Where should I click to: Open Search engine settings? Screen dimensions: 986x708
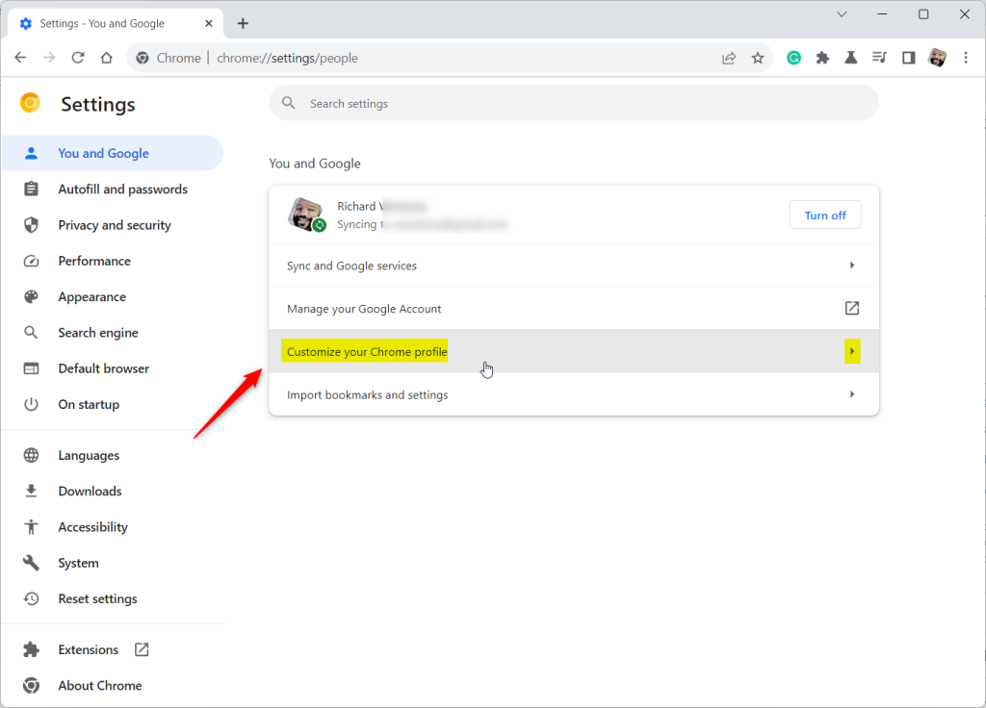(x=112, y=332)
